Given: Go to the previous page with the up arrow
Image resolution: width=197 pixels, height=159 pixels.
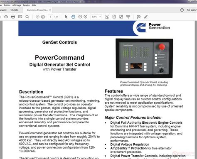Looking at the screenshot, I should pyautogui.click(x=37, y=17).
